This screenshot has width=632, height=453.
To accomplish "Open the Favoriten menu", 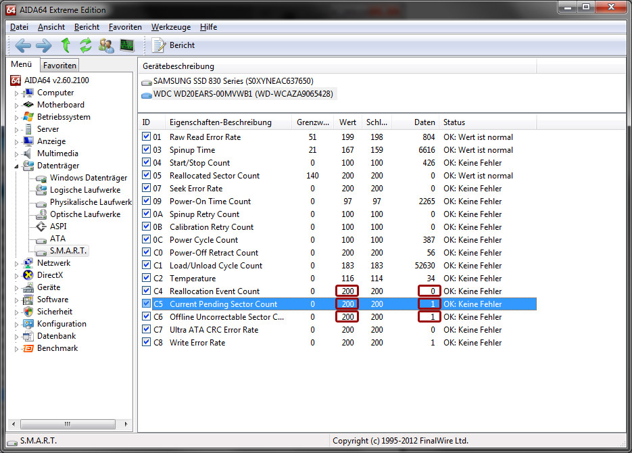I will pyautogui.click(x=125, y=27).
